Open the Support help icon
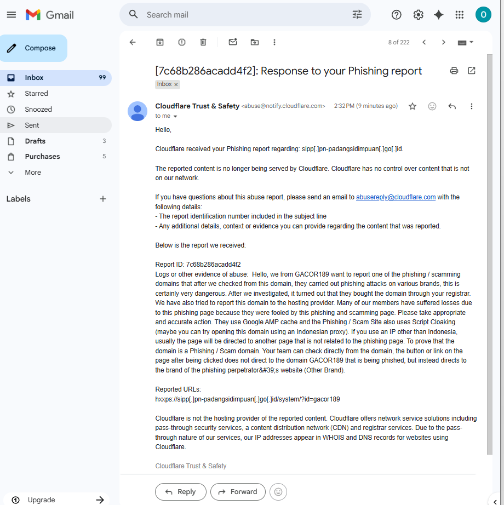The height and width of the screenshot is (505, 504). [397, 15]
